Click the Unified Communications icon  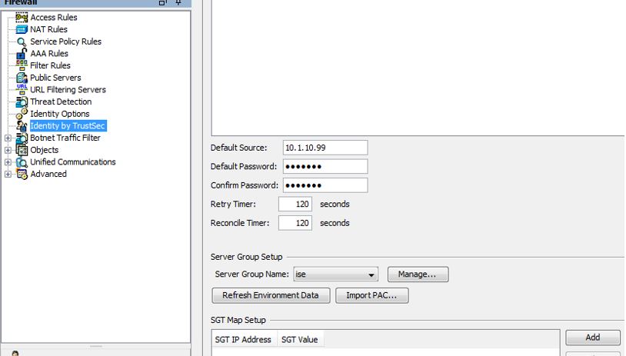22,162
